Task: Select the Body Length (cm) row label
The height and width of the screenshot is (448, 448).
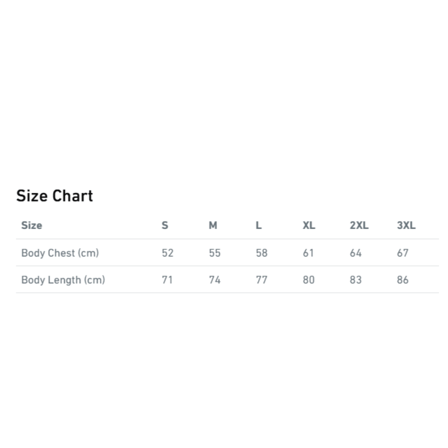Action: coord(63,279)
